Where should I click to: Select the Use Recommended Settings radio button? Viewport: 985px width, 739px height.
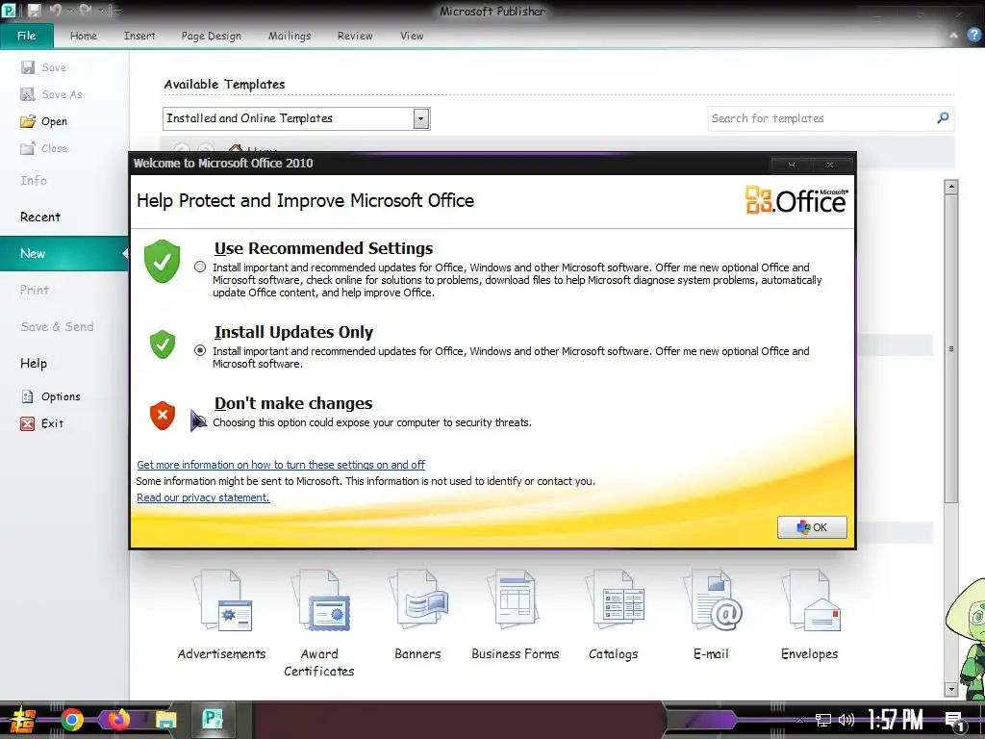tap(200, 268)
